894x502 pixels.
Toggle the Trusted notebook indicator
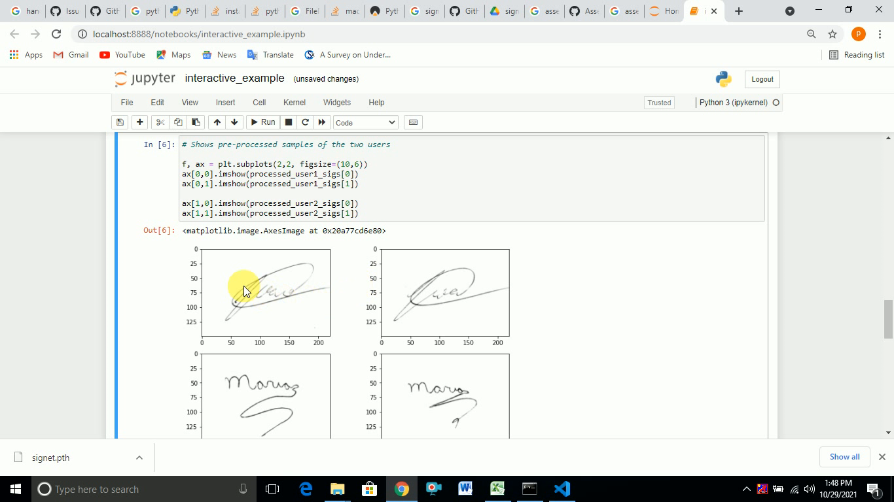659,103
